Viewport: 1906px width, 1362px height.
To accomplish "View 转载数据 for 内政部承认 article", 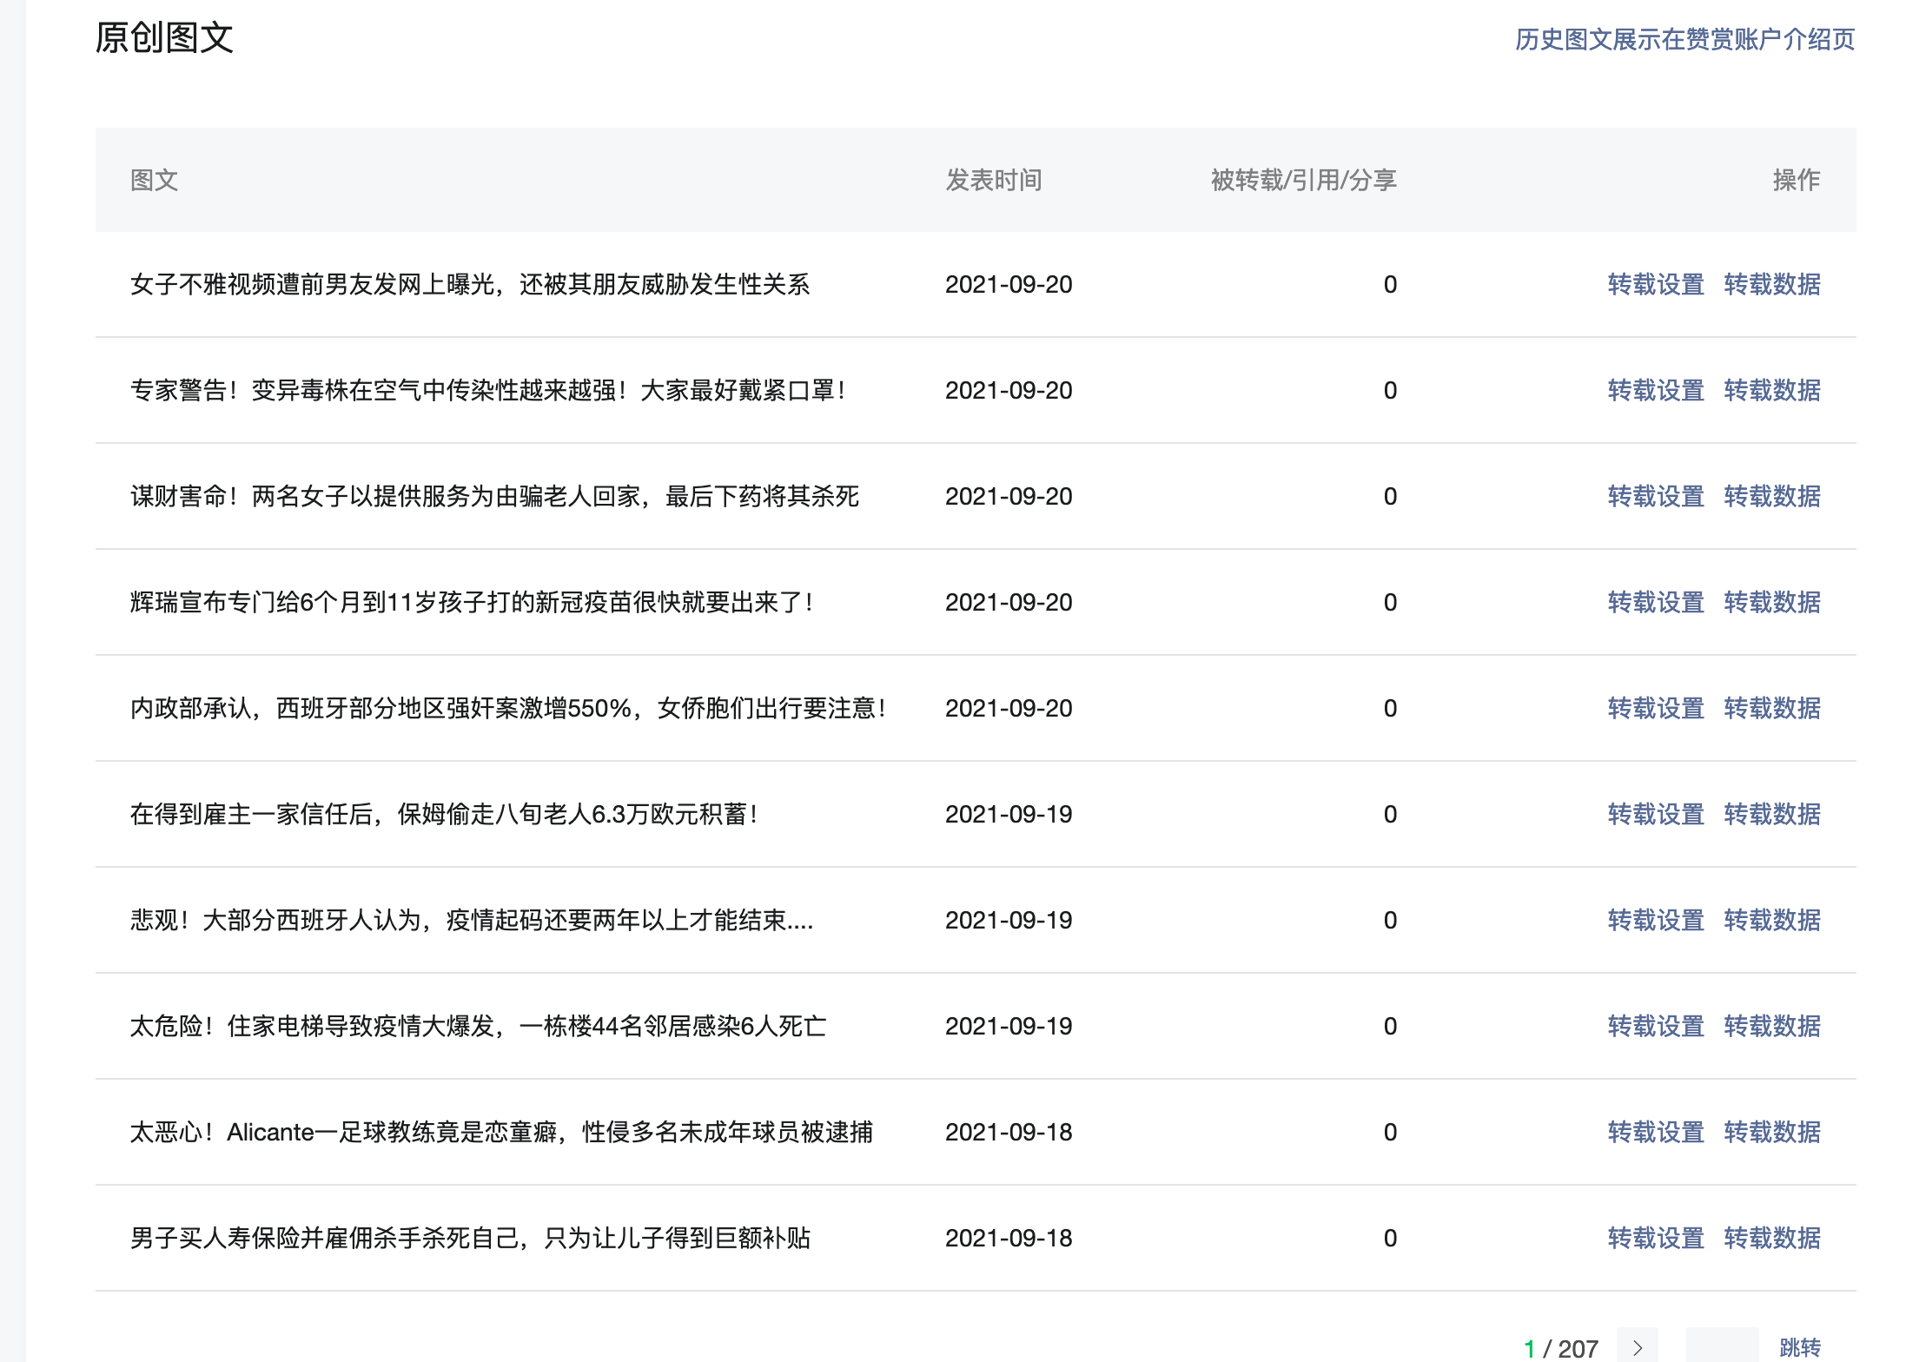I will click(x=1772, y=708).
